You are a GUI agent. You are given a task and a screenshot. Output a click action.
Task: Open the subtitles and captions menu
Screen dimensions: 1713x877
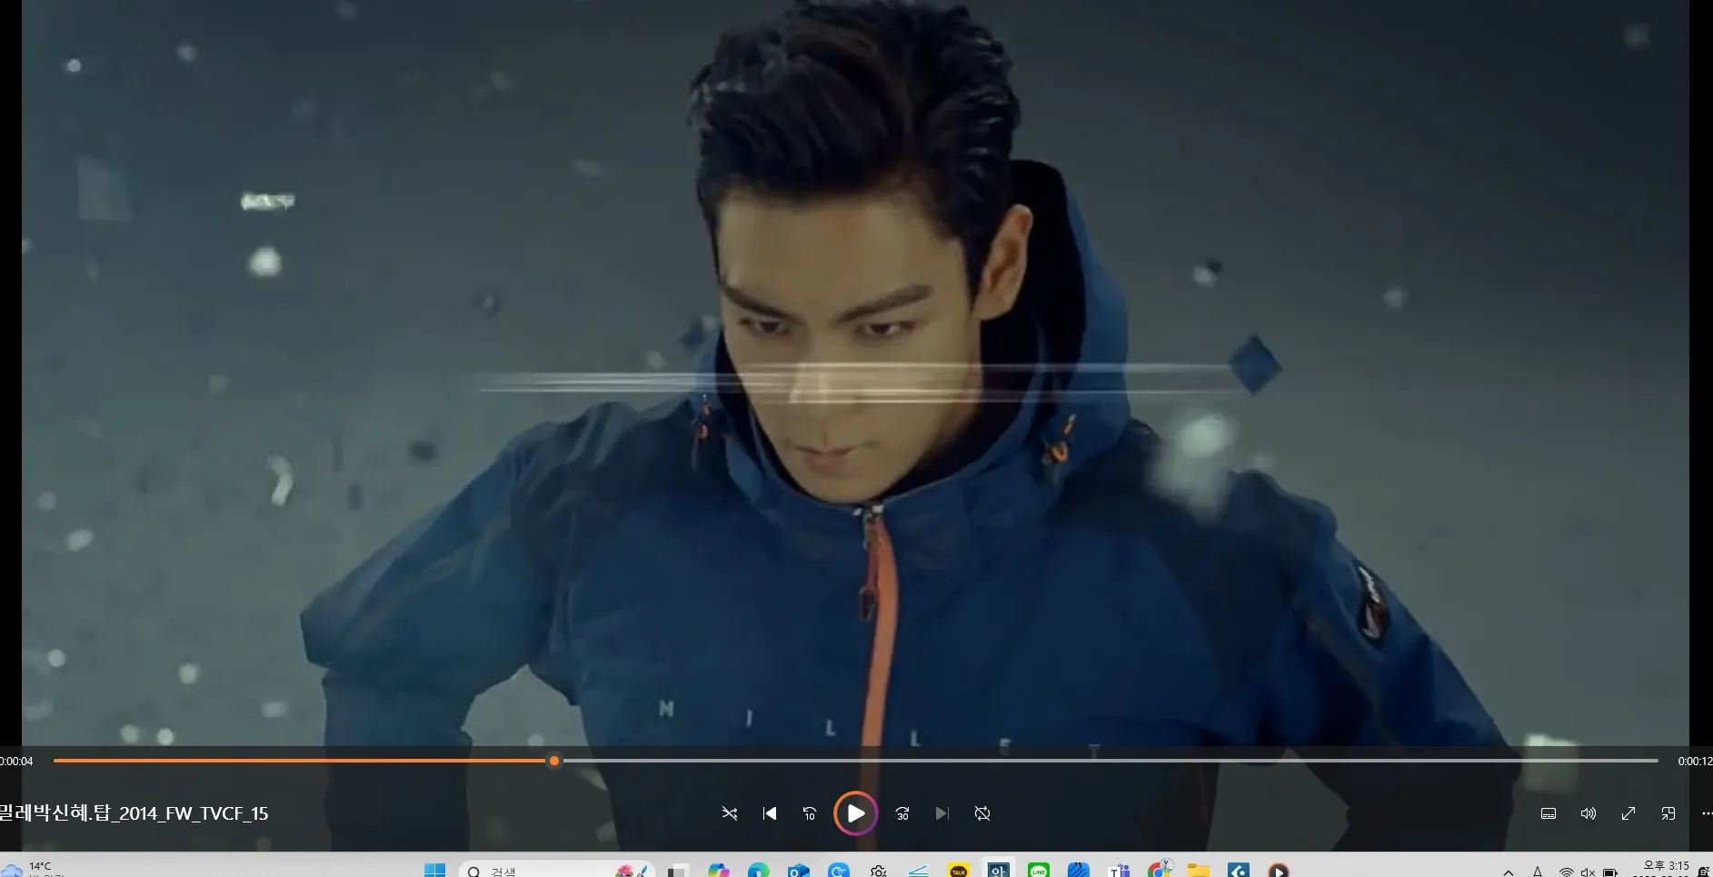pyautogui.click(x=1549, y=813)
